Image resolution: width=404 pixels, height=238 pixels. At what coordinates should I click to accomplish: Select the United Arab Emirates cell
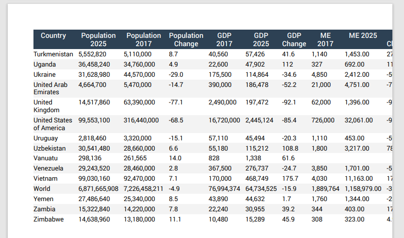click(50, 88)
